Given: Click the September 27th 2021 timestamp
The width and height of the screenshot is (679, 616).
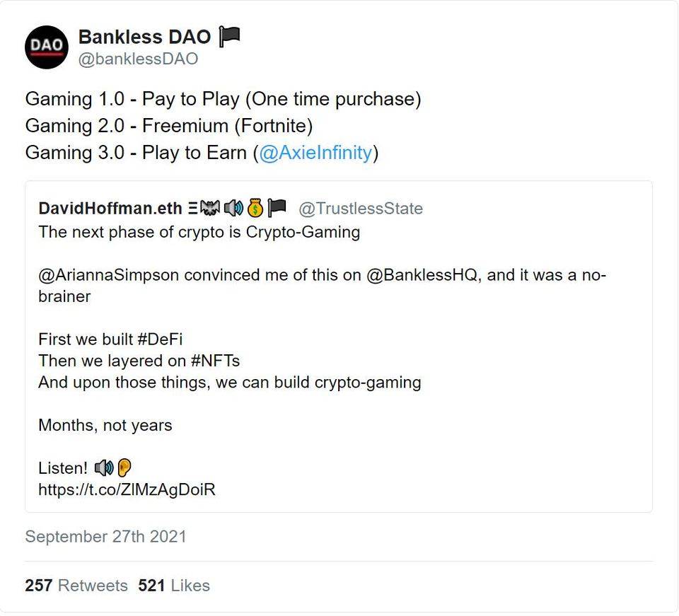Looking at the screenshot, I should 105,537.
